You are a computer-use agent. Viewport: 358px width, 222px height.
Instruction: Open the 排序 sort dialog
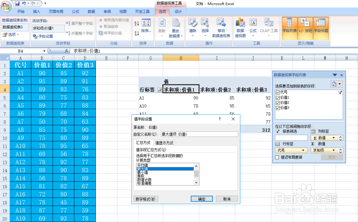click(x=146, y=26)
